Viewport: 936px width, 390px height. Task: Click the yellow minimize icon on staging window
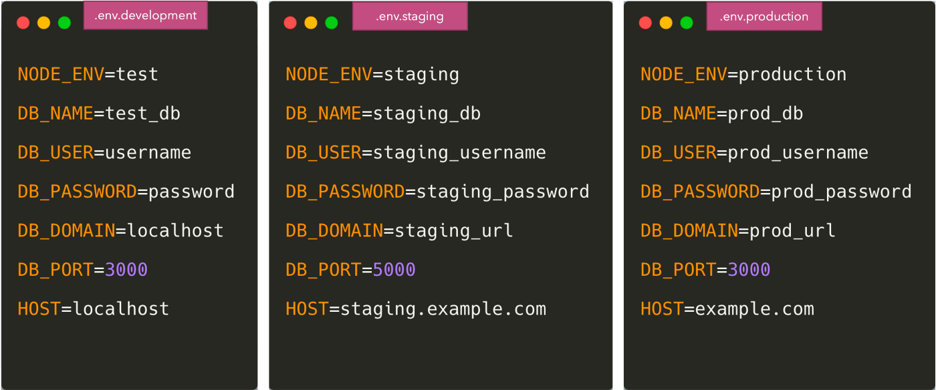[311, 22]
